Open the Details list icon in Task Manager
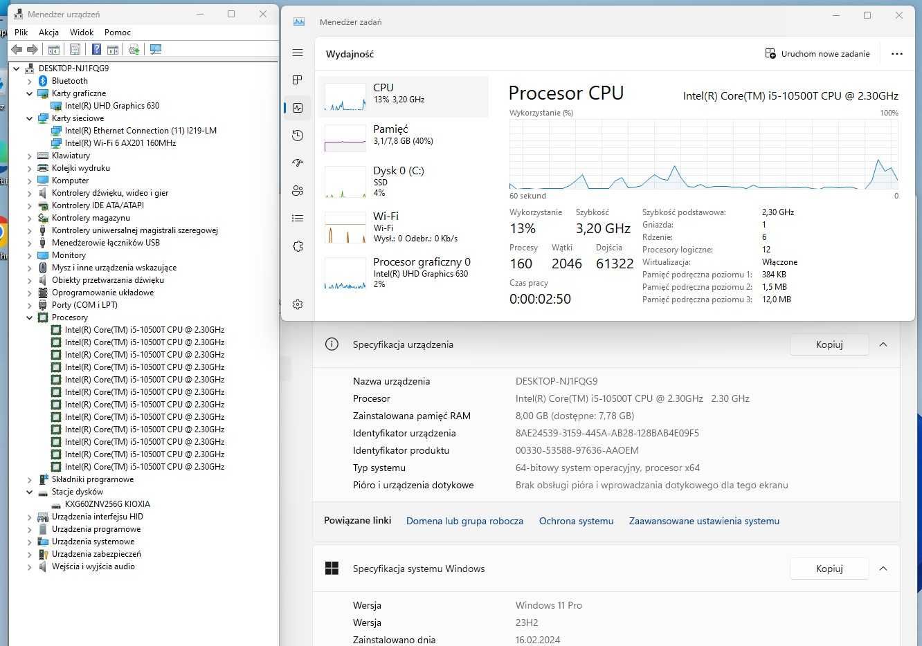This screenshot has height=646, width=922. coord(298,219)
